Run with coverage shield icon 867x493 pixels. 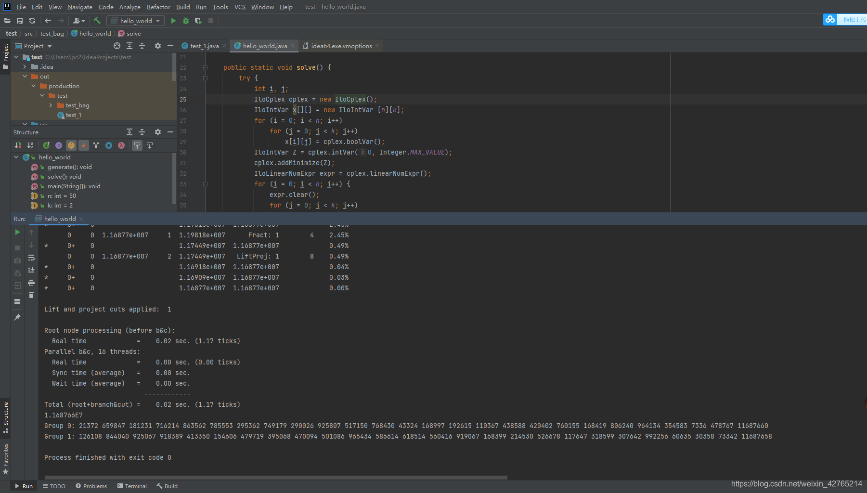198,21
